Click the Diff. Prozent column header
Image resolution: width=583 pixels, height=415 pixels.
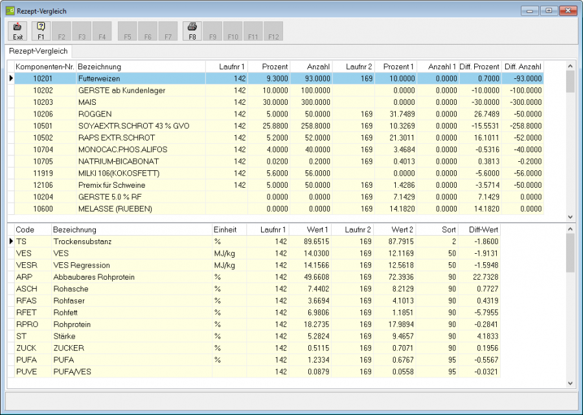tap(480, 67)
